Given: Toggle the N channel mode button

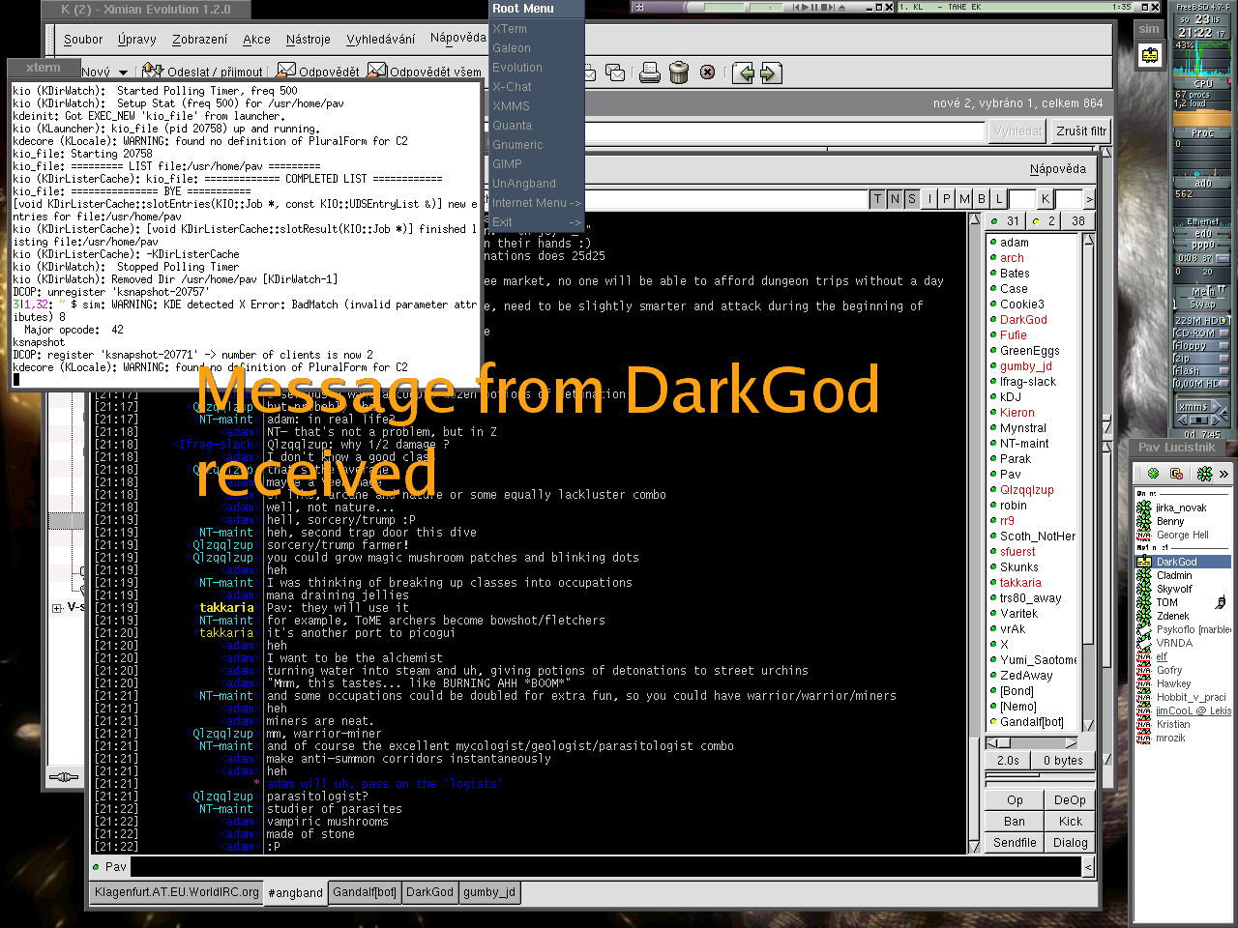Looking at the screenshot, I should (x=895, y=199).
